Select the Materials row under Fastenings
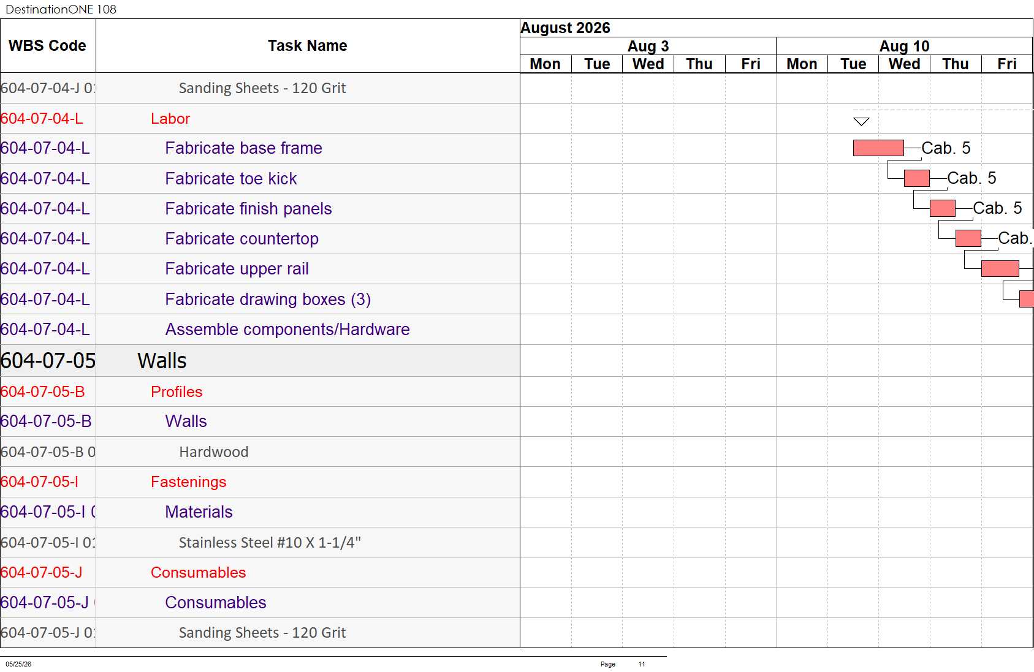Image resolution: width=1034 pixels, height=672 pixels. tap(260, 512)
